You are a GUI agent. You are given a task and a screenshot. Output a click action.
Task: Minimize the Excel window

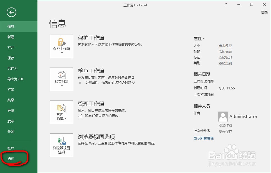239,5
